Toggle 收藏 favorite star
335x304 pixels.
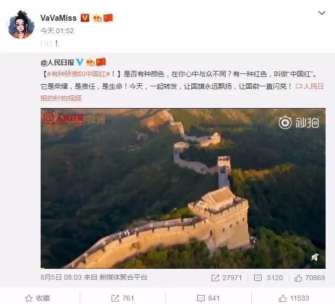point(37,298)
